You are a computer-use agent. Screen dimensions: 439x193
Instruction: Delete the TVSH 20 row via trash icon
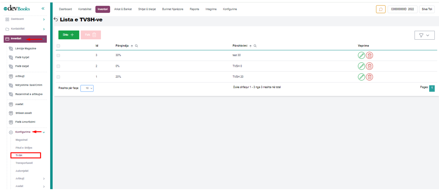pyautogui.click(x=369, y=77)
